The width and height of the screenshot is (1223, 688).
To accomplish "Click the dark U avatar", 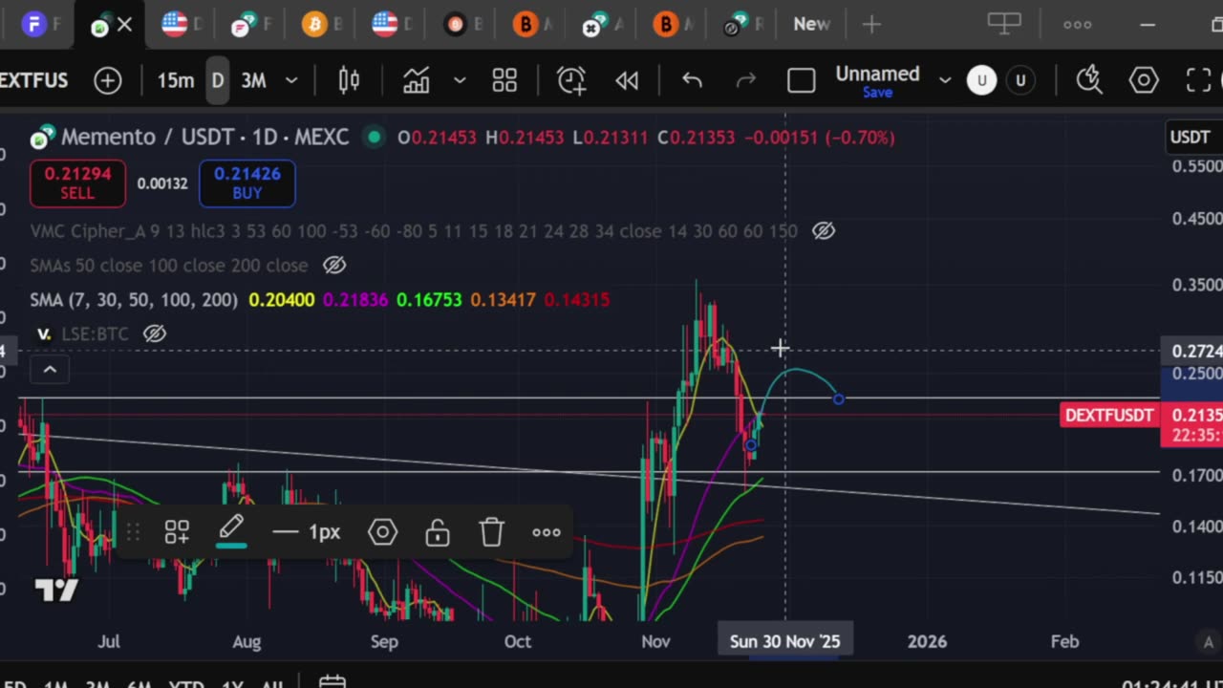I will click(1020, 81).
